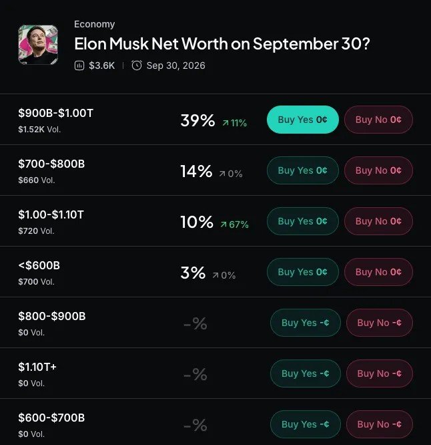This screenshot has width=431, height=445.
Task: Click the 0% arrow indicator on $700-$800B row
Action: 231,174
